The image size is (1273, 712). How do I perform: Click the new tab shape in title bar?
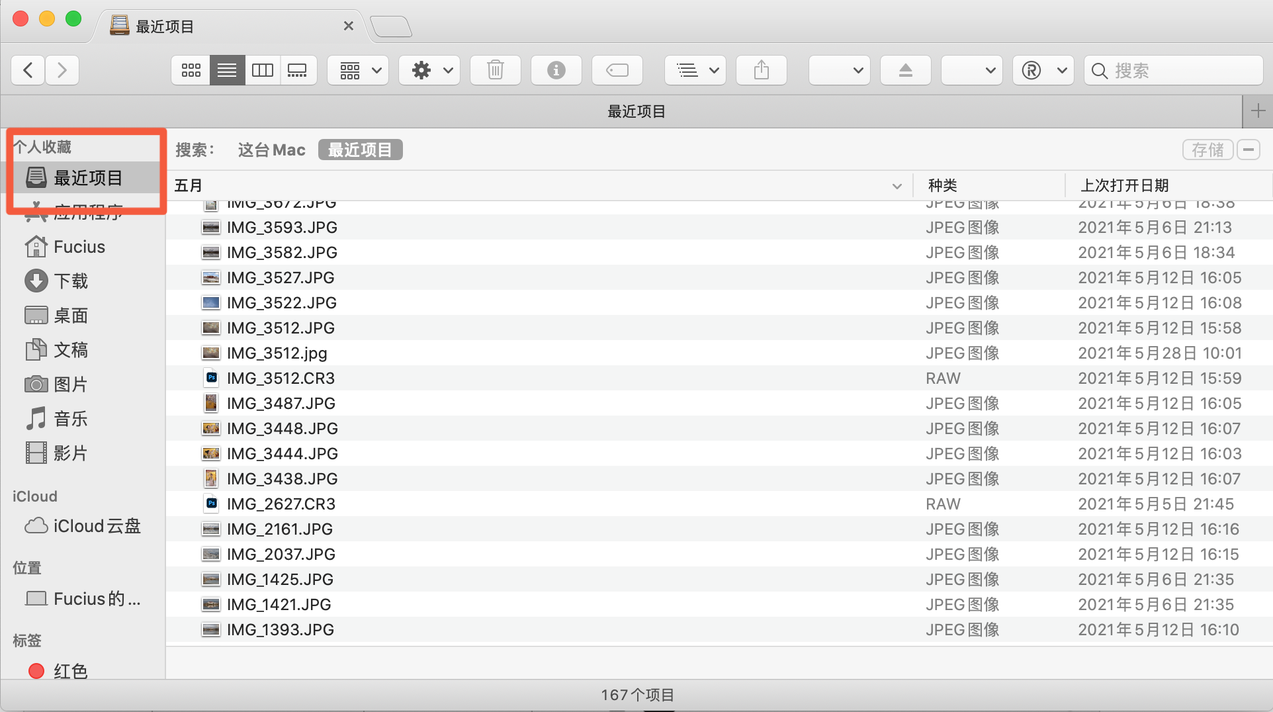[x=391, y=26]
